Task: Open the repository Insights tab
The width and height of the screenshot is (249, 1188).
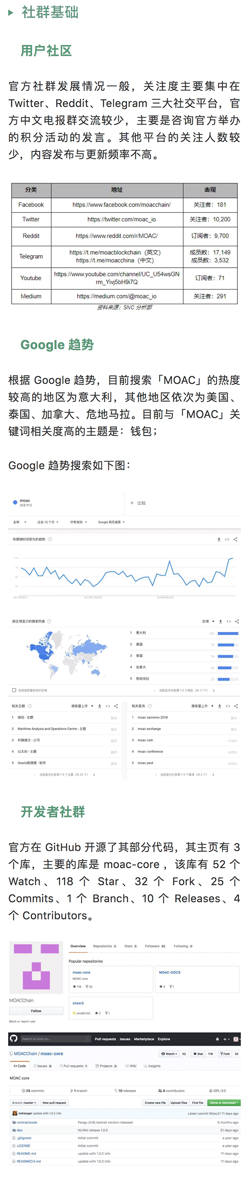Action: 152,1066
